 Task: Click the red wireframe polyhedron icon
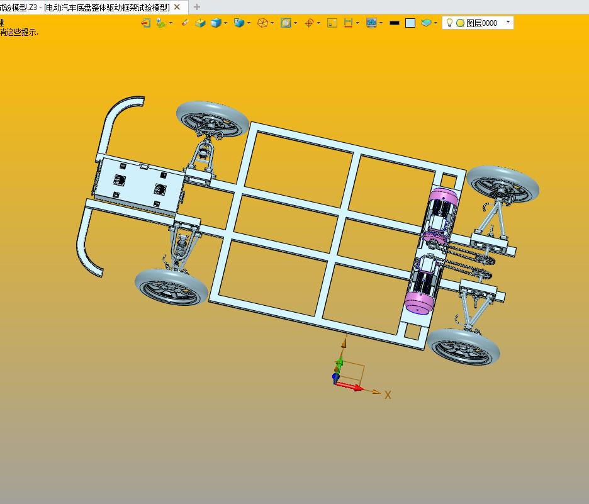tap(262, 23)
